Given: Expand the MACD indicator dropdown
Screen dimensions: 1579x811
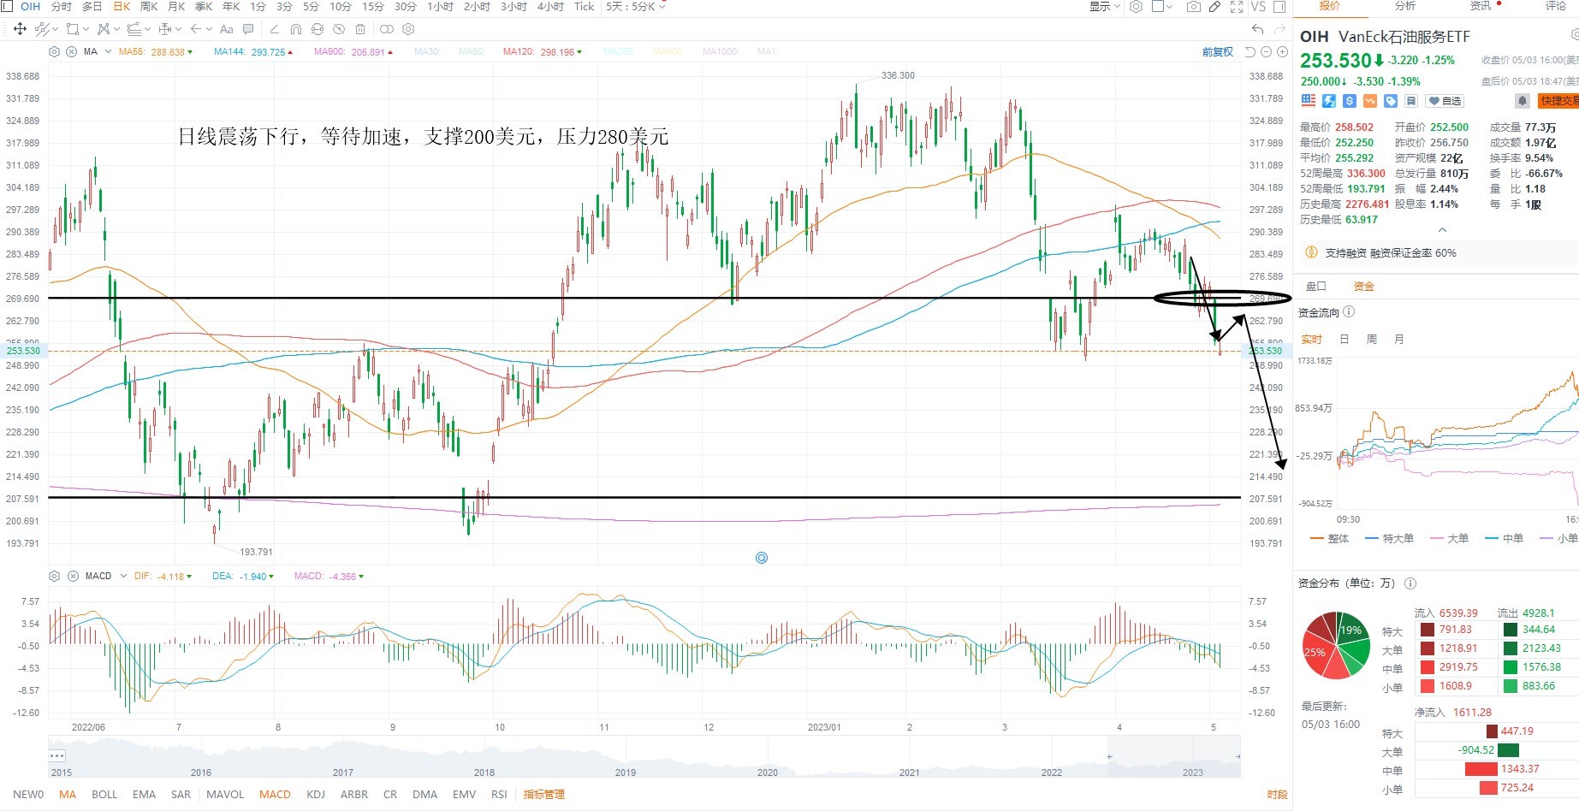Looking at the screenshot, I should pos(123,576).
